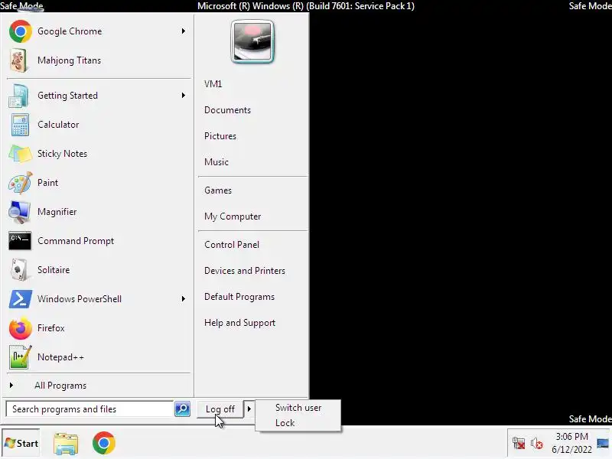The height and width of the screenshot is (459, 612).
Task: Open Control Panel
Action: [x=232, y=245]
